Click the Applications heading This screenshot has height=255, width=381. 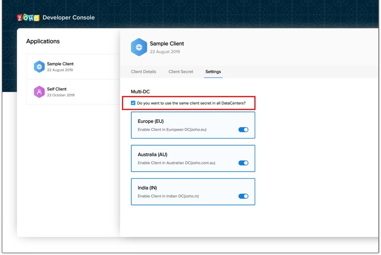[43, 41]
